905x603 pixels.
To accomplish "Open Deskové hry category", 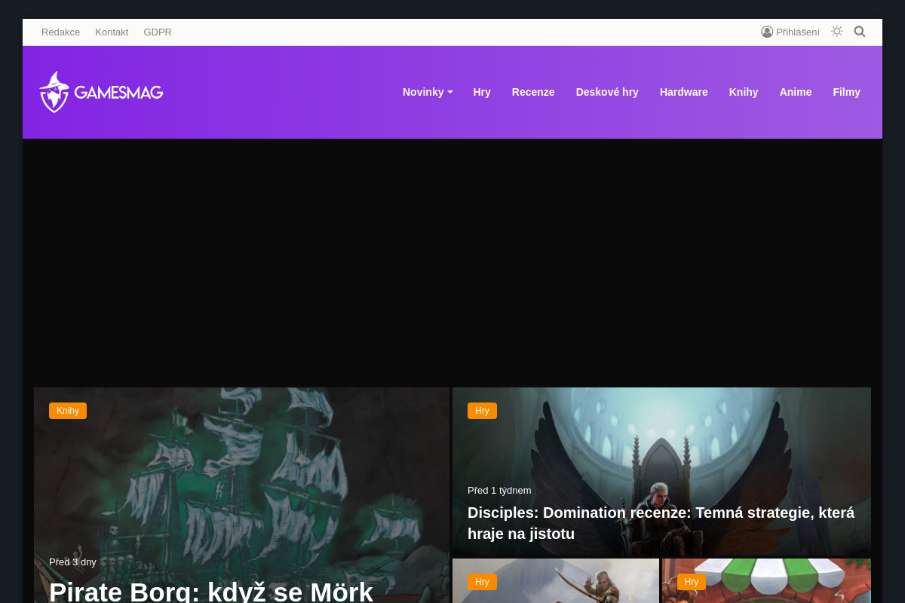I will (607, 92).
